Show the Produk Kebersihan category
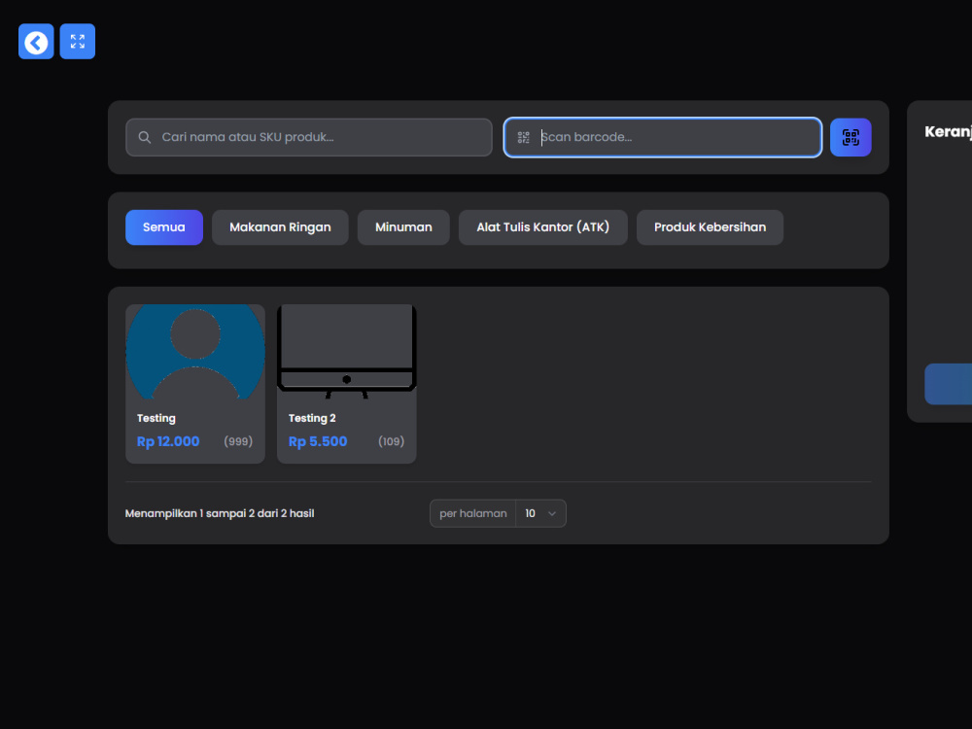Image resolution: width=972 pixels, height=729 pixels. 710,227
